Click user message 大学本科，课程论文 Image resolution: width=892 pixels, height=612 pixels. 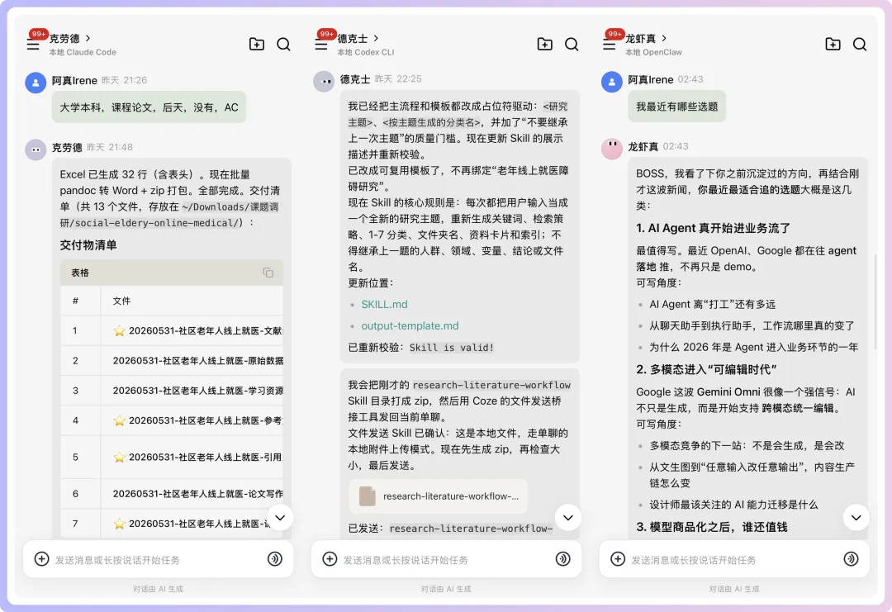tap(149, 107)
